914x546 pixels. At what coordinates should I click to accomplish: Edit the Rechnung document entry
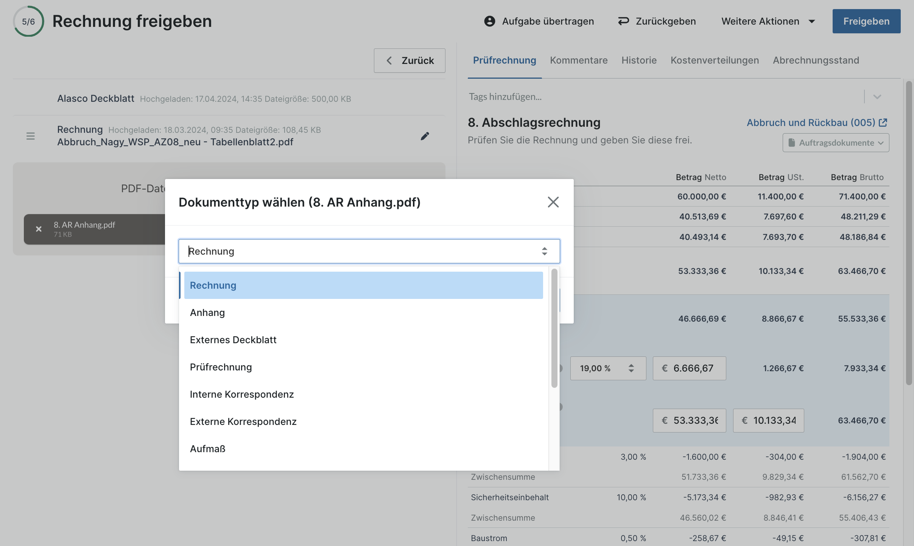pyautogui.click(x=425, y=136)
